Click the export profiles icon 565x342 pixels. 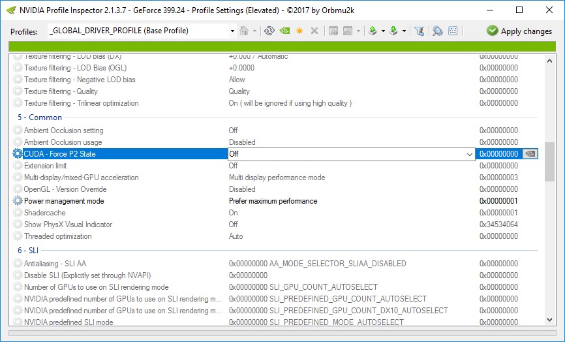pyautogui.click(x=373, y=31)
